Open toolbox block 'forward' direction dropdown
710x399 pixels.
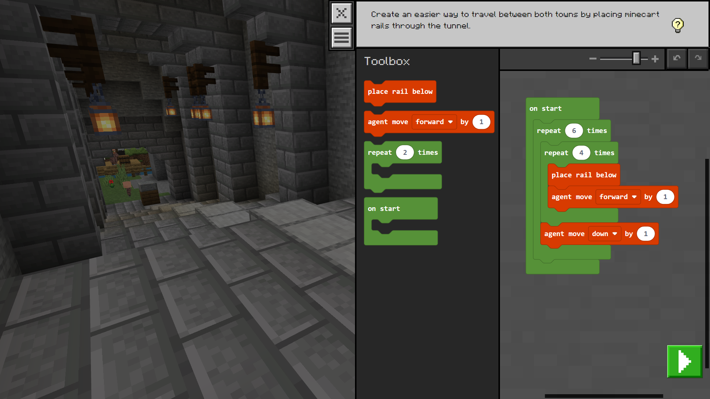point(434,122)
